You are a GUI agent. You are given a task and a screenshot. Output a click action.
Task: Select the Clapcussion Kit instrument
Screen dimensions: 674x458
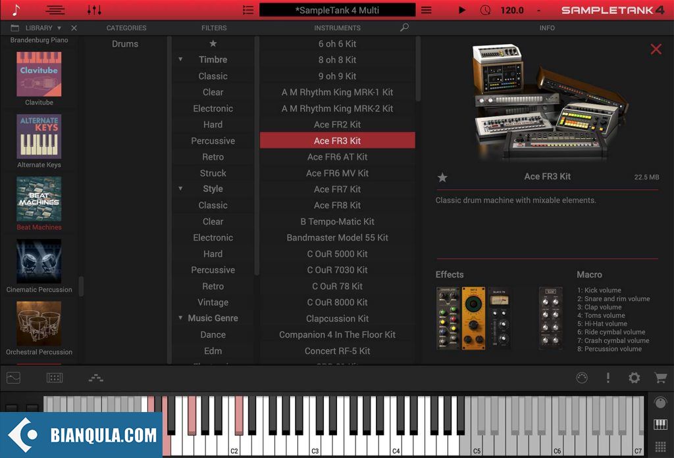(338, 319)
